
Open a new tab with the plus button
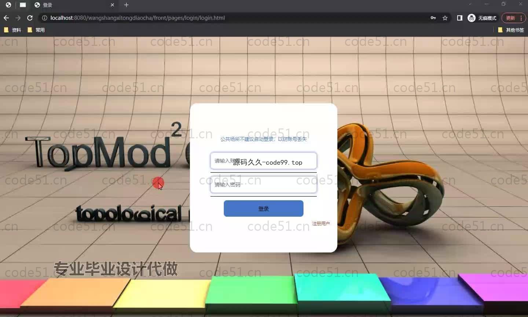click(126, 5)
